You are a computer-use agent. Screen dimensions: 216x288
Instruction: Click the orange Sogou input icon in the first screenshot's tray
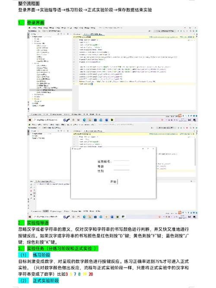point(180,115)
